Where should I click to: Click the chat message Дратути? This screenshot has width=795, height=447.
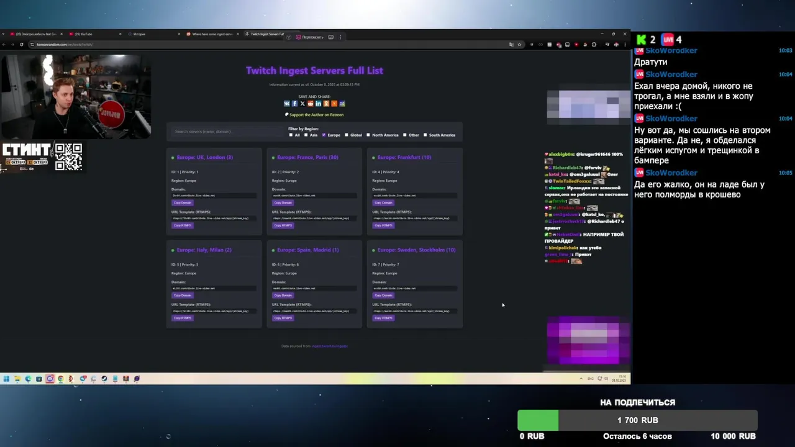click(x=651, y=62)
